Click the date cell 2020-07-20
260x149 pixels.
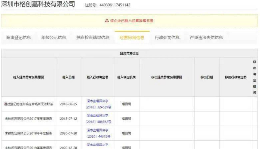pos(68,133)
